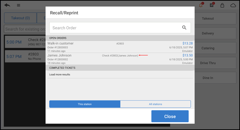
Task: Click the magnifier search icon in Search Order
Action: pyautogui.click(x=184, y=27)
